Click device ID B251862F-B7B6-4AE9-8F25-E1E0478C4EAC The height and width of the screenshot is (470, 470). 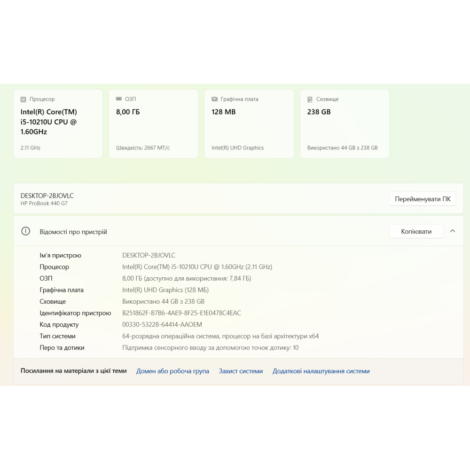pyautogui.click(x=181, y=313)
